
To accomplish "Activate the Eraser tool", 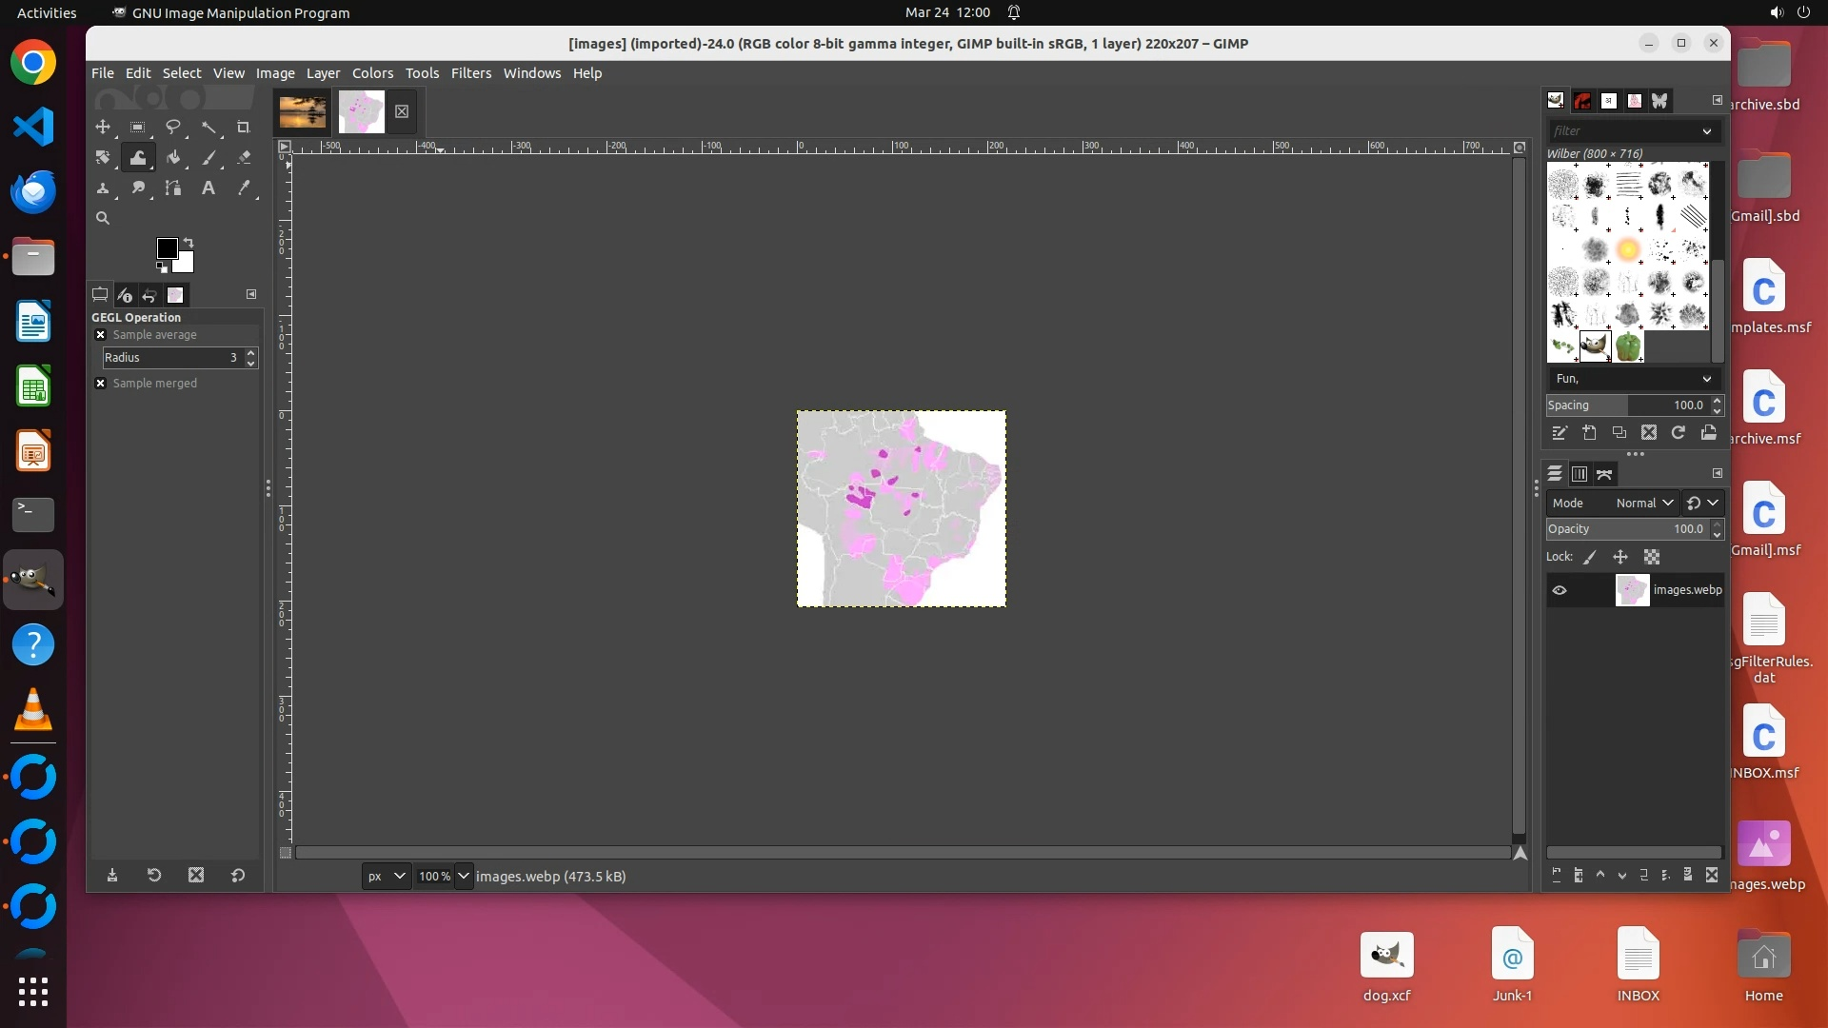I will click(x=244, y=157).
